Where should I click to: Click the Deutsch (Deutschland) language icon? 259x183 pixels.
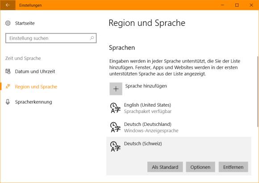pos(115,127)
